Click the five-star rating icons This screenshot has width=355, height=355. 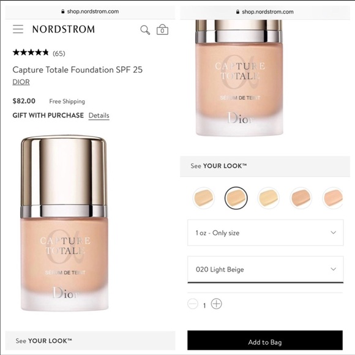pos(31,53)
